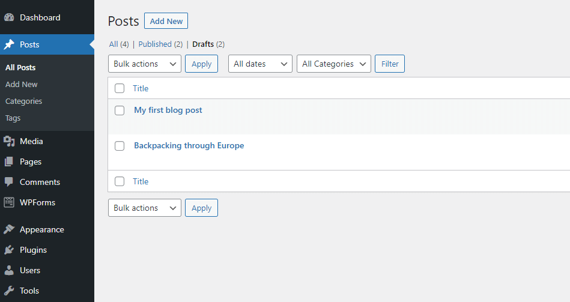Click the WPForms icon

click(9, 203)
